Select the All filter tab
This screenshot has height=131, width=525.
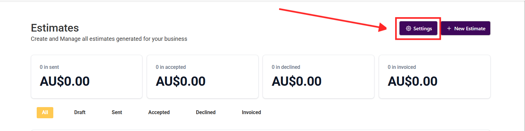(x=45, y=113)
